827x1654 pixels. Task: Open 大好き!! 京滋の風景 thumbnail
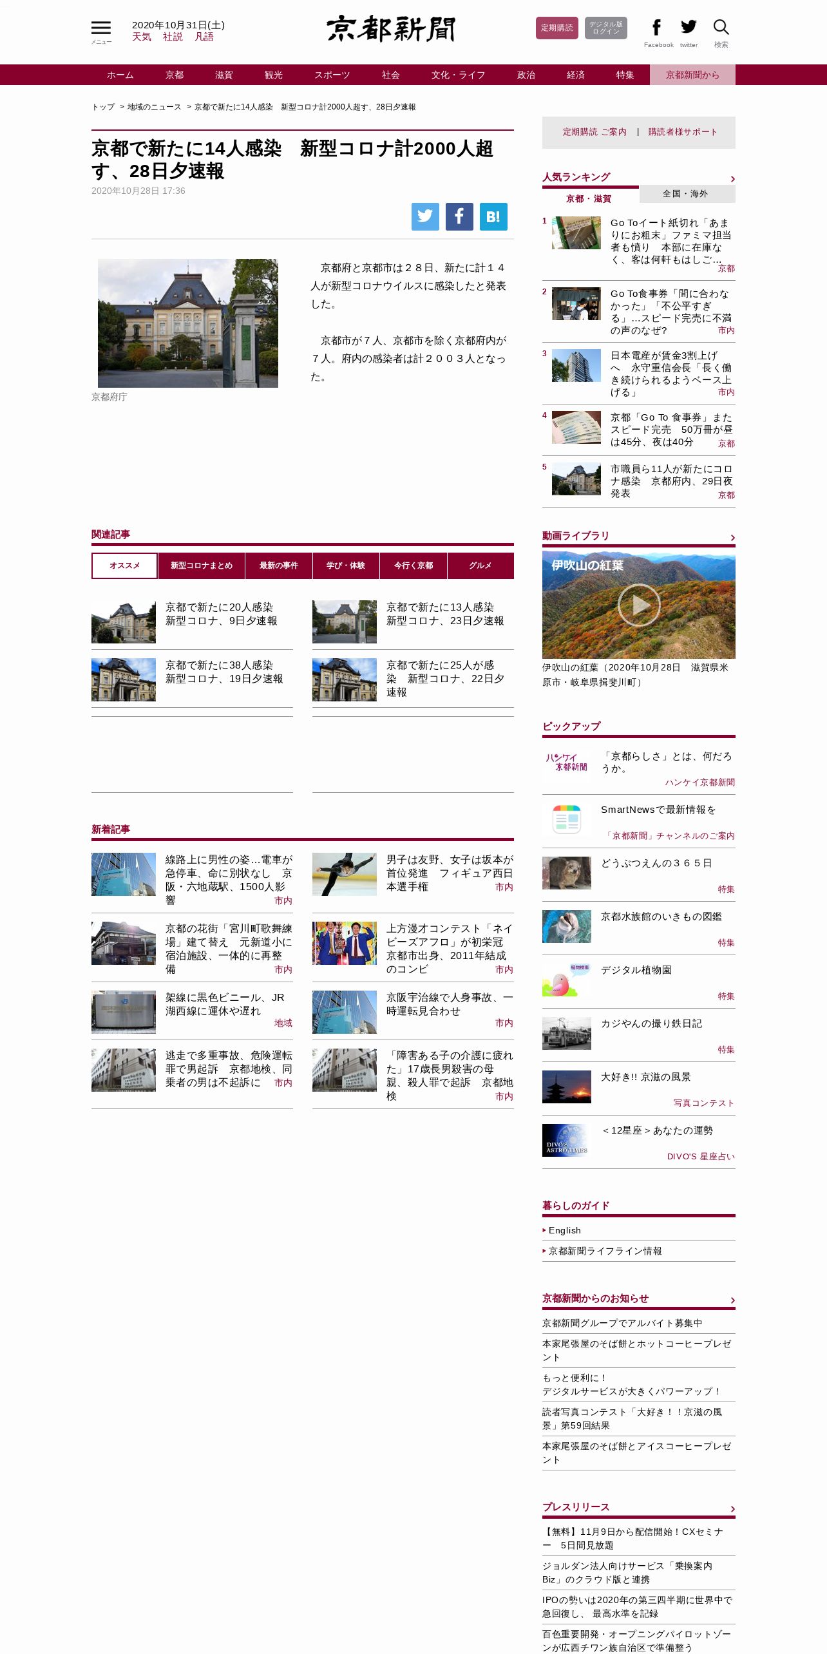tap(567, 1087)
